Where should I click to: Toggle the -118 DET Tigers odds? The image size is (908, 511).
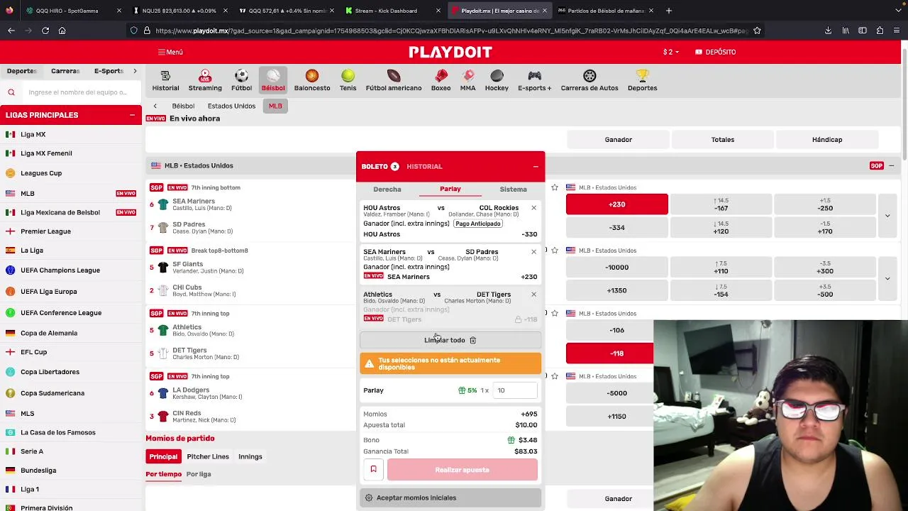(610, 353)
